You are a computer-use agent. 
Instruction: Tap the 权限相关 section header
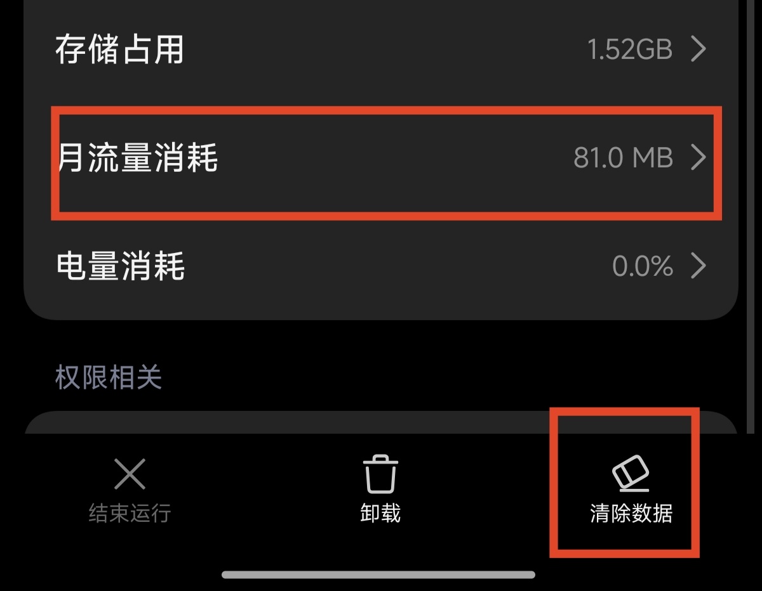[x=109, y=378]
